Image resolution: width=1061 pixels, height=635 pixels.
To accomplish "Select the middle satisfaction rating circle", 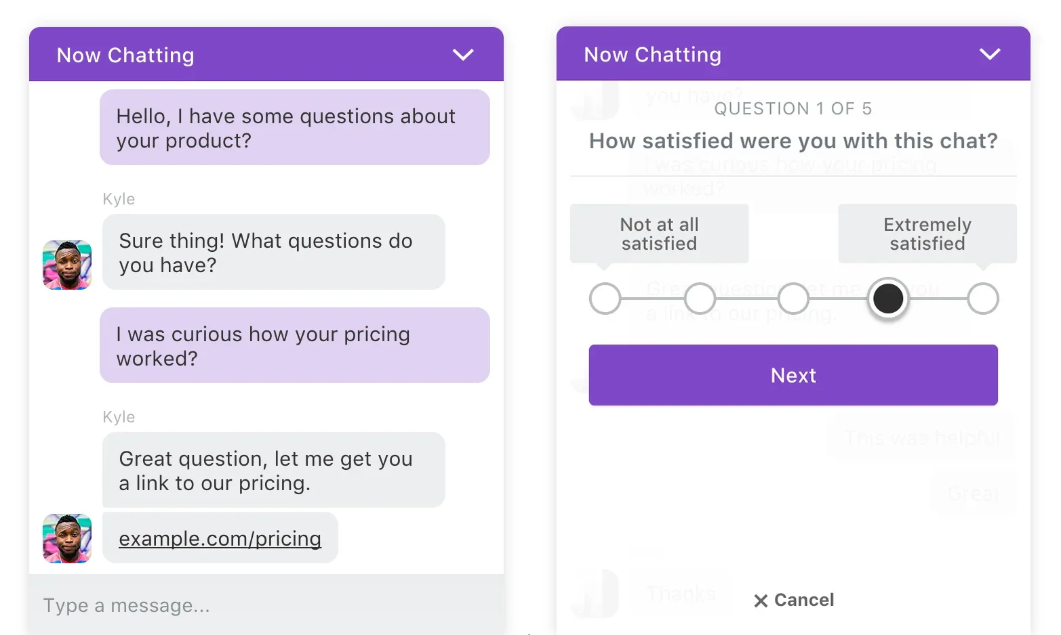I will [793, 299].
